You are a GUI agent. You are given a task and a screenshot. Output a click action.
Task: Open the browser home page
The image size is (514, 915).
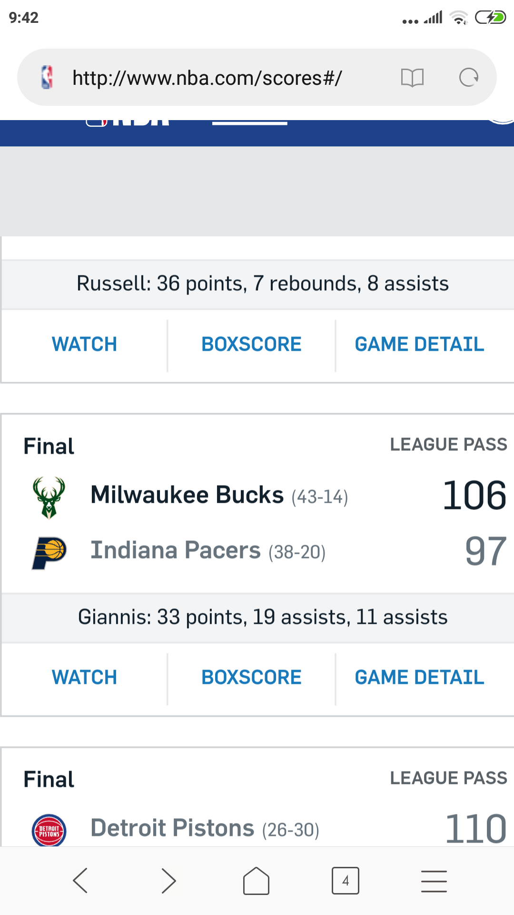pyautogui.click(x=256, y=880)
